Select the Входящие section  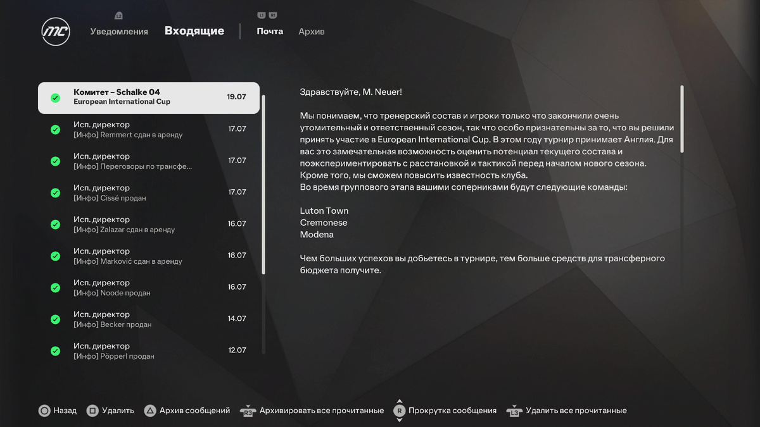194,31
